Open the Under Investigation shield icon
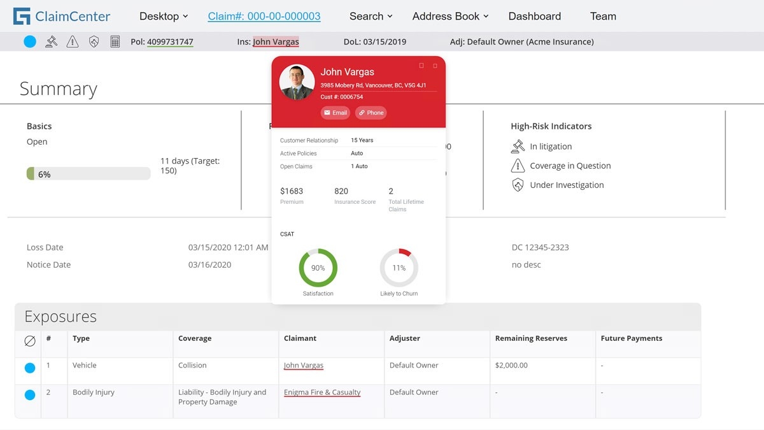 tap(520, 185)
